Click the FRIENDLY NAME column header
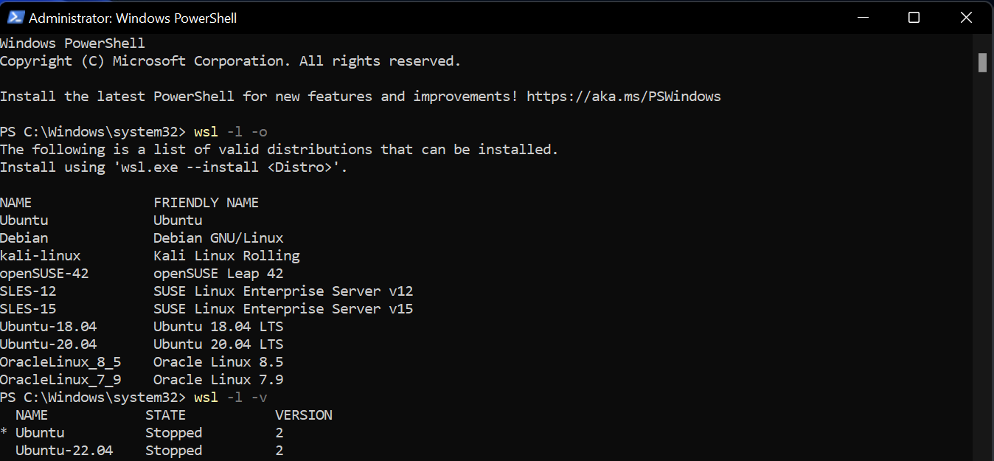This screenshot has height=461, width=994. click(x=206, y=203)
